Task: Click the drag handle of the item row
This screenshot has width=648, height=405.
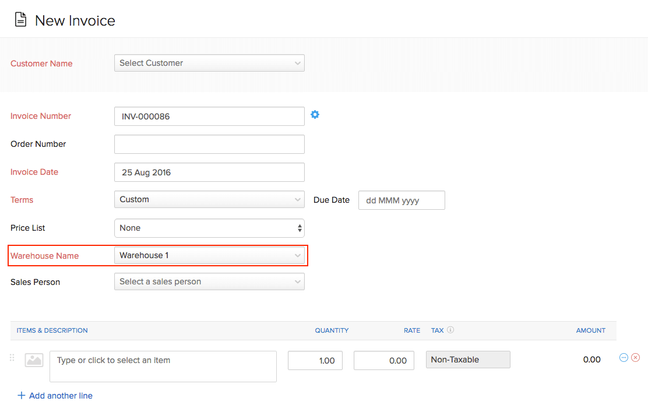Action: click(12, 357)
